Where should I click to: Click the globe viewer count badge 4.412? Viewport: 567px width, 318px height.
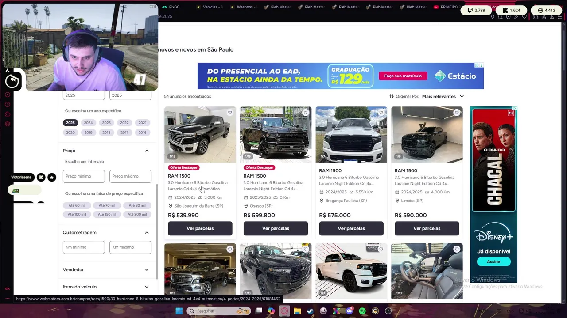[546, 10]
